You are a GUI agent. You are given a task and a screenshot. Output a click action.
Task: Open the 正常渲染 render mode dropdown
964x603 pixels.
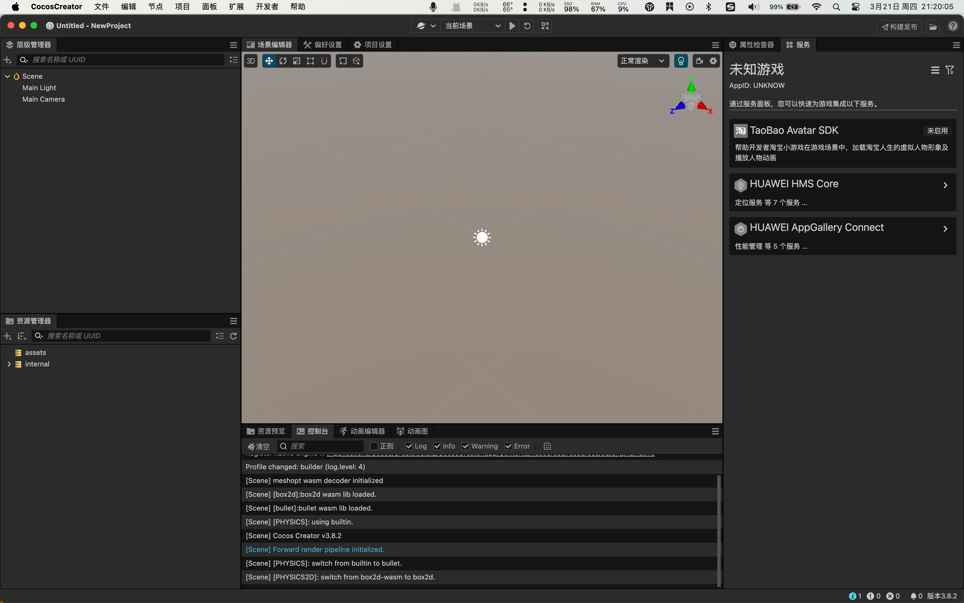pyautogui.click(x=642, y=61)
